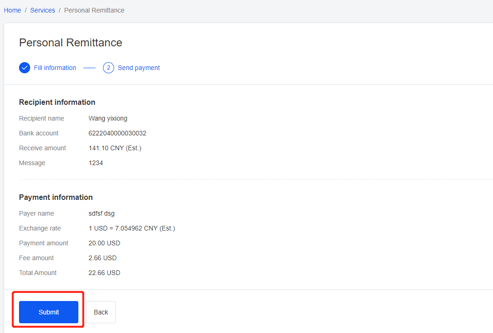Click the Recipient information heading

coord(57,102)
